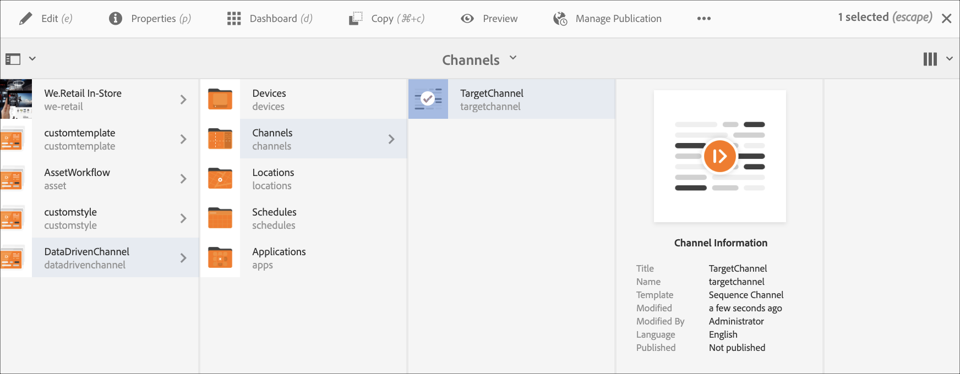Screen dimensions: 960x374
Task: Click the Devices folder icon
Action: (220, 100)
